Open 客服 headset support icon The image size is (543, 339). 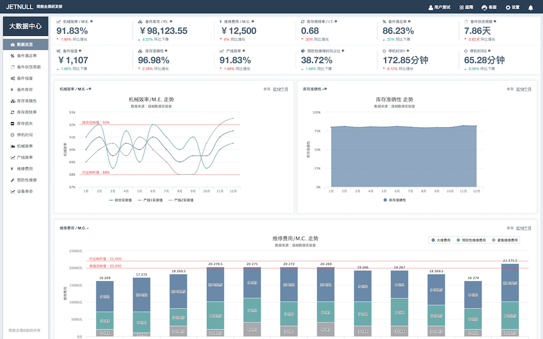484,8
